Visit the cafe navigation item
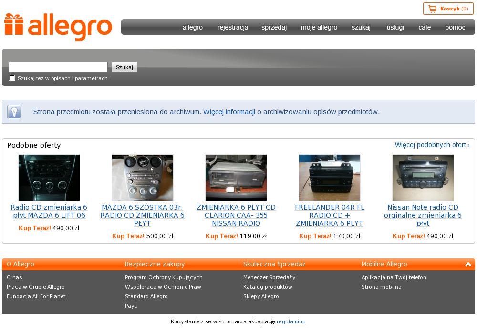This screenshot has height=331, width=477. click(425, 27)
